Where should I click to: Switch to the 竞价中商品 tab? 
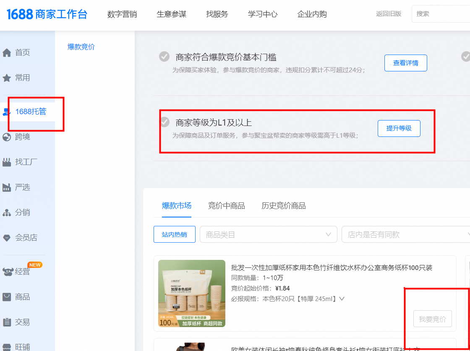(226, 206)
